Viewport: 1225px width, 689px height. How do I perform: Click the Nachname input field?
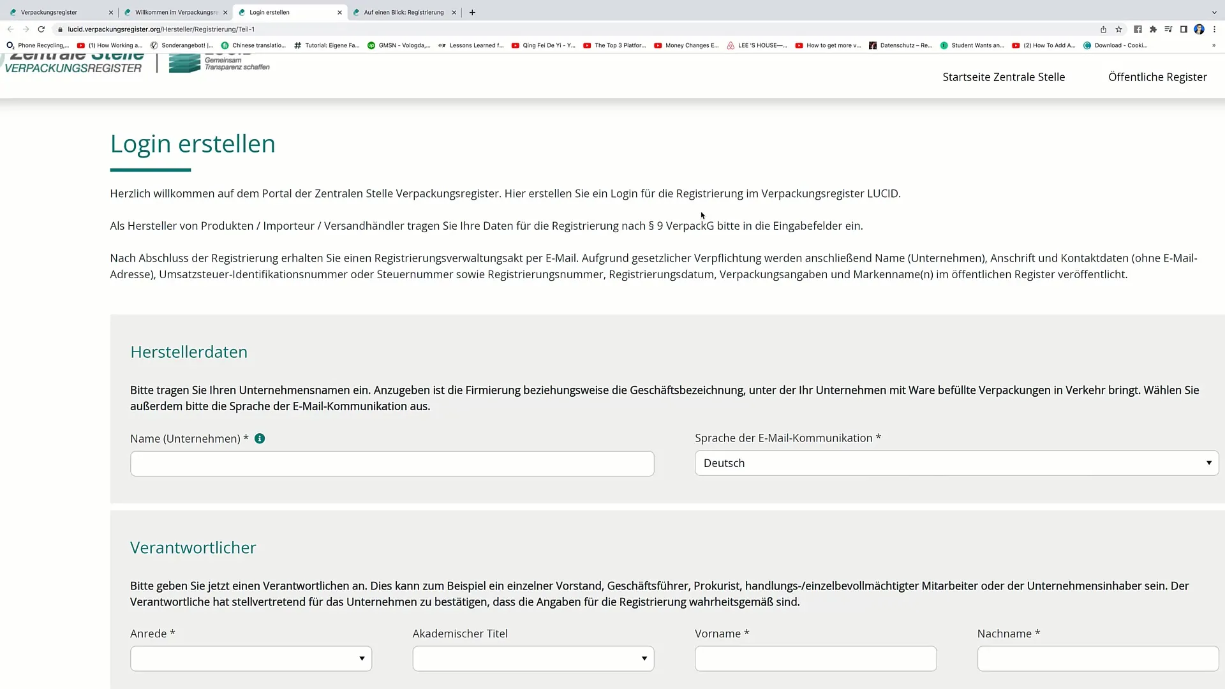point(1097,658)
